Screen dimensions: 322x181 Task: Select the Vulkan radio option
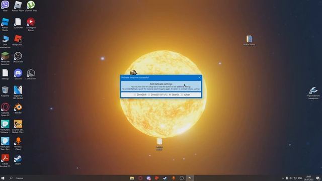coord(186,95)
